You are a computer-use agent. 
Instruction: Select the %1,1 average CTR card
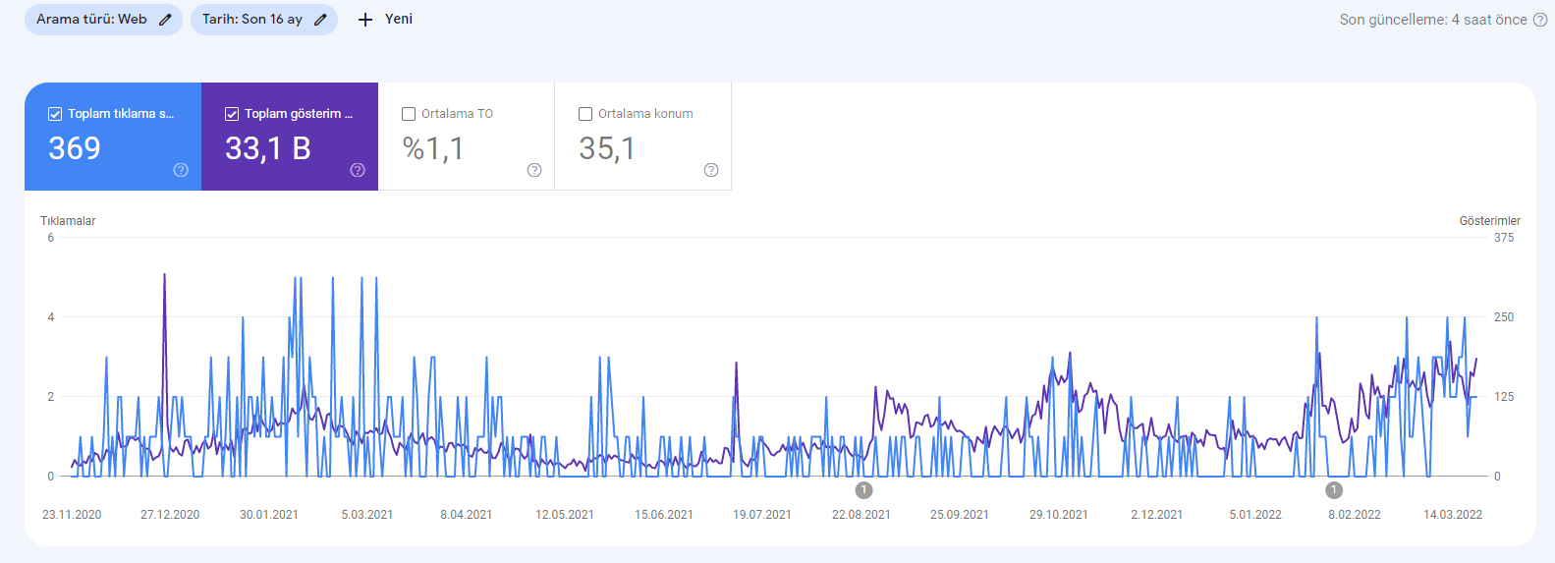[x=467, y=137]
